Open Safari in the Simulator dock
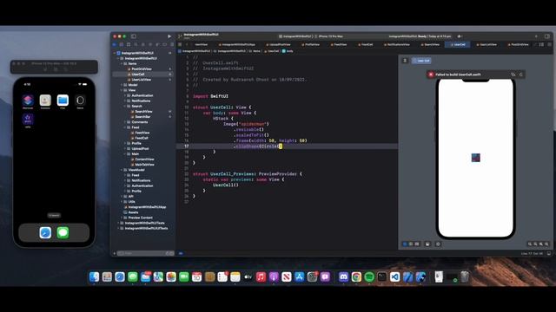Screen dimensions: 556x312 tap(45, 233)
